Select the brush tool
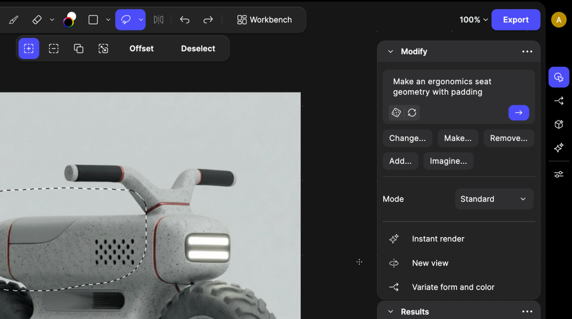This screenshot has width=572, height=319. (14, 20)
